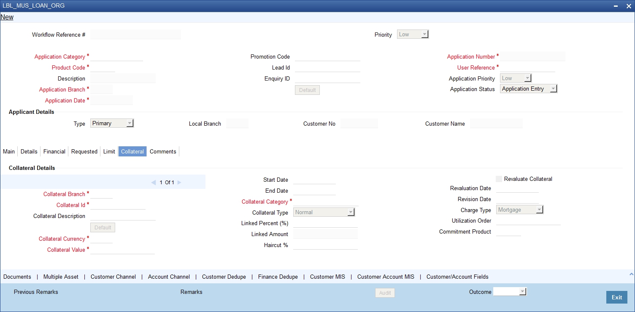Close the LBL_MUS_LOAN_ORG window
This screenshot has height=312, width=635.
(x=628, y=6)
